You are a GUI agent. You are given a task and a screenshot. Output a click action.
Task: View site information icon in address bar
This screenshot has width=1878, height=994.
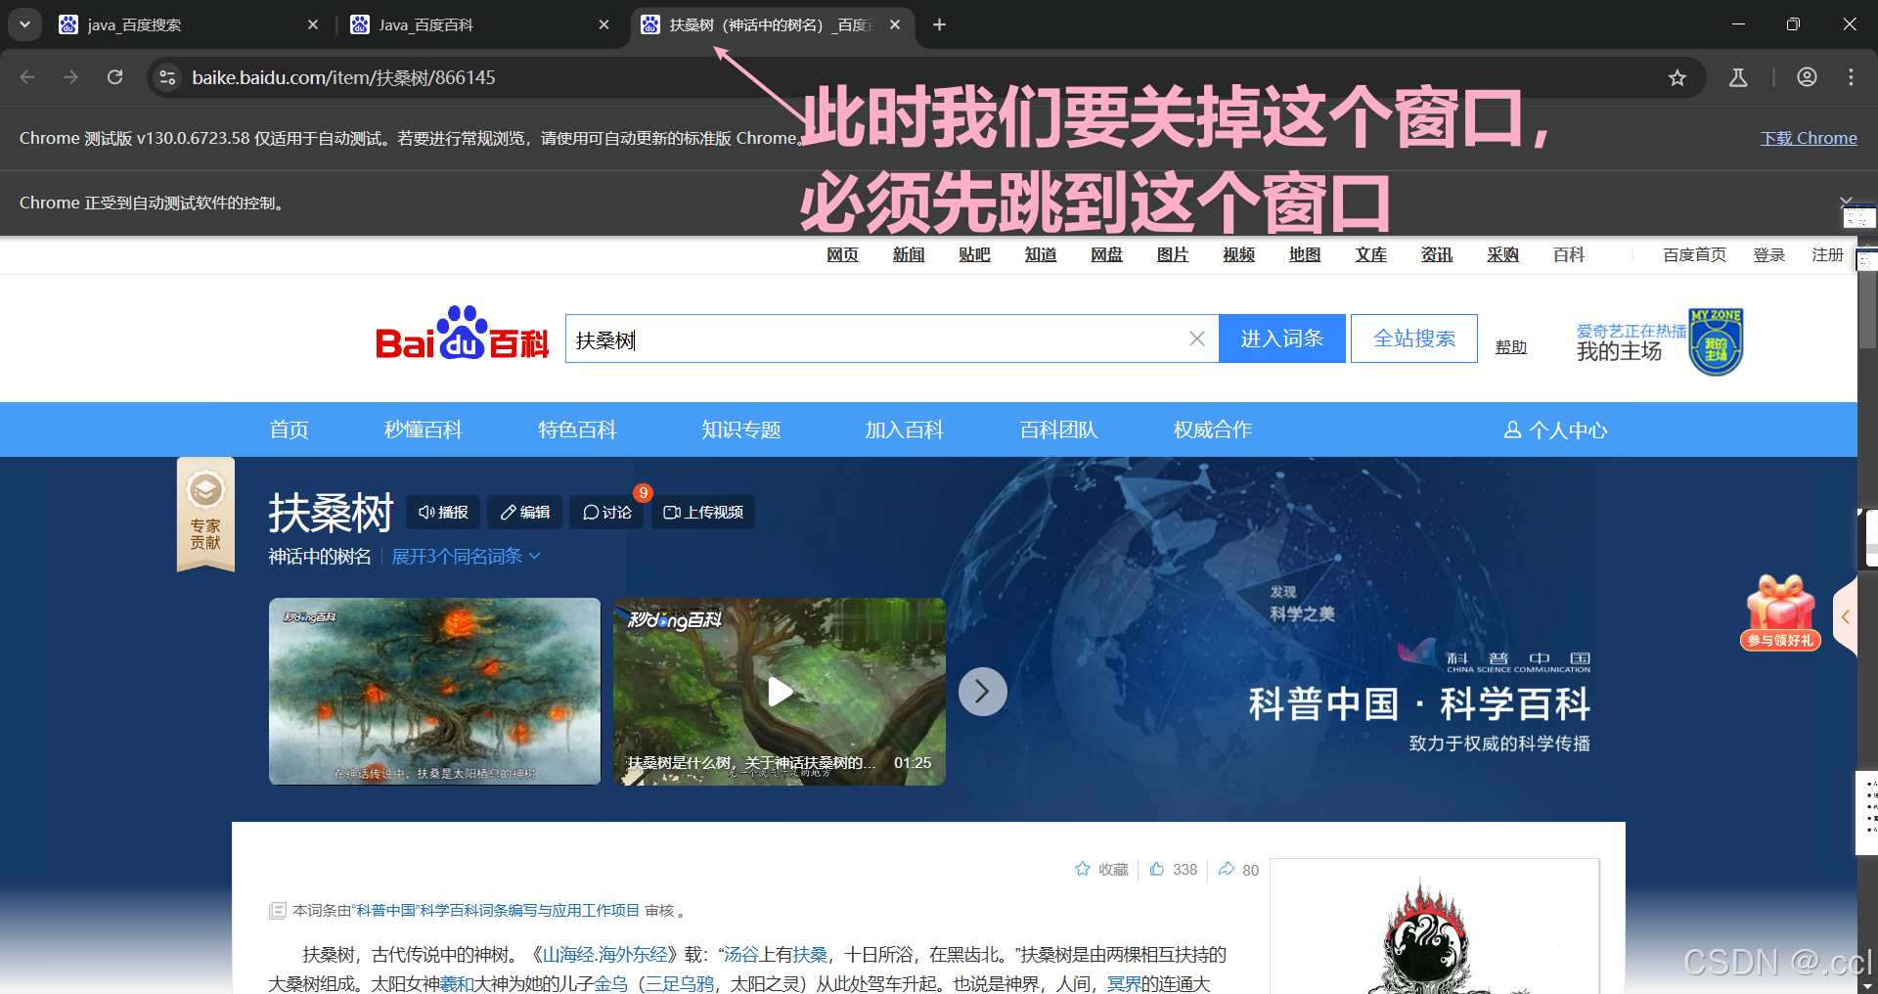(167, 77)
